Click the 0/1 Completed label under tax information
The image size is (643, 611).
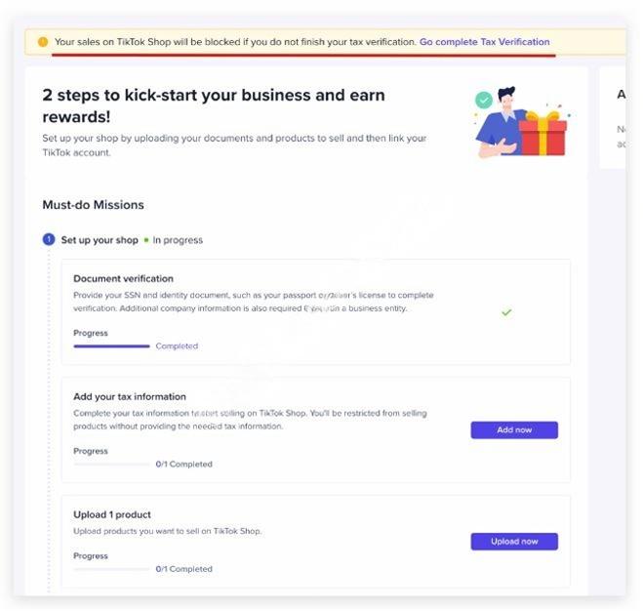(183, 464)
